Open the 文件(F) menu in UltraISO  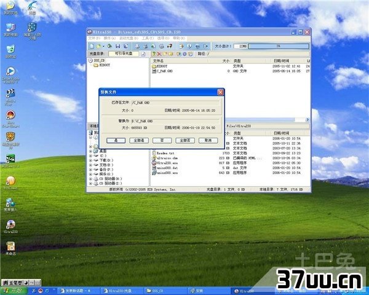click(x=94, y=38)
